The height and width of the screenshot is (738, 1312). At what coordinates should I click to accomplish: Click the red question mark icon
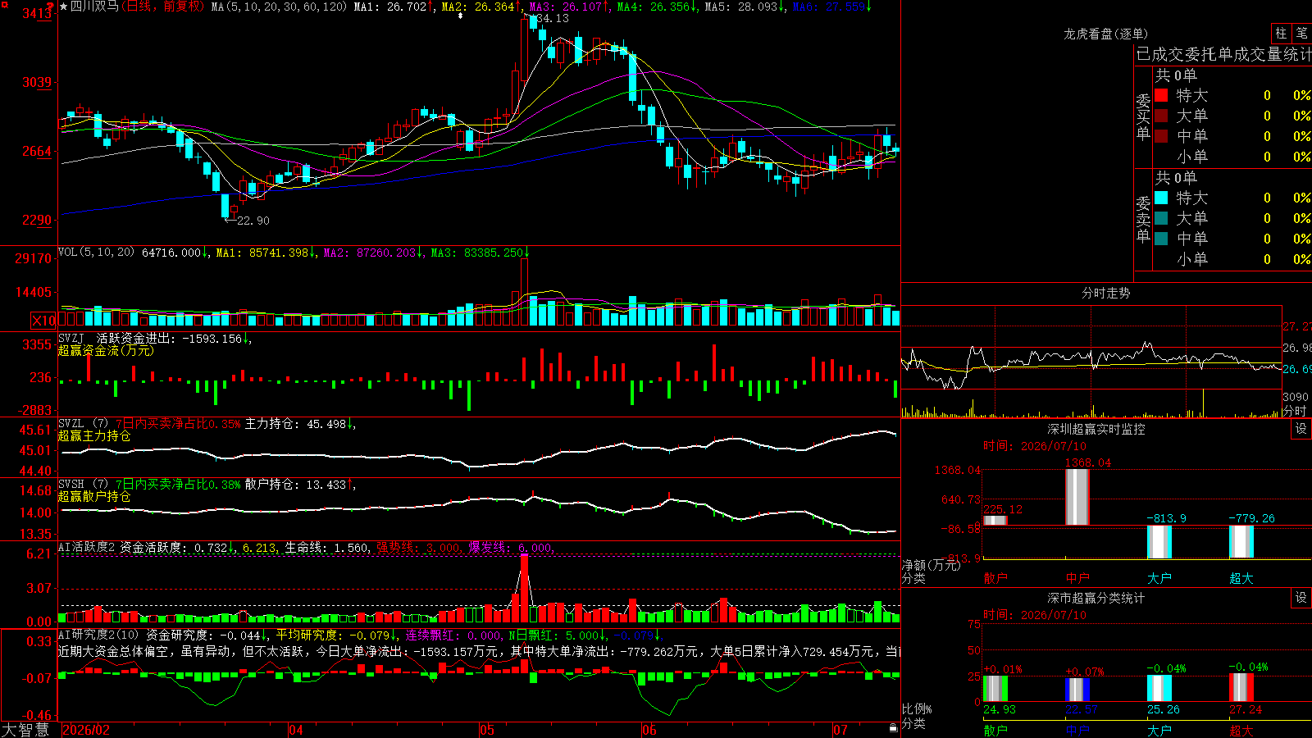pos(52,6)
